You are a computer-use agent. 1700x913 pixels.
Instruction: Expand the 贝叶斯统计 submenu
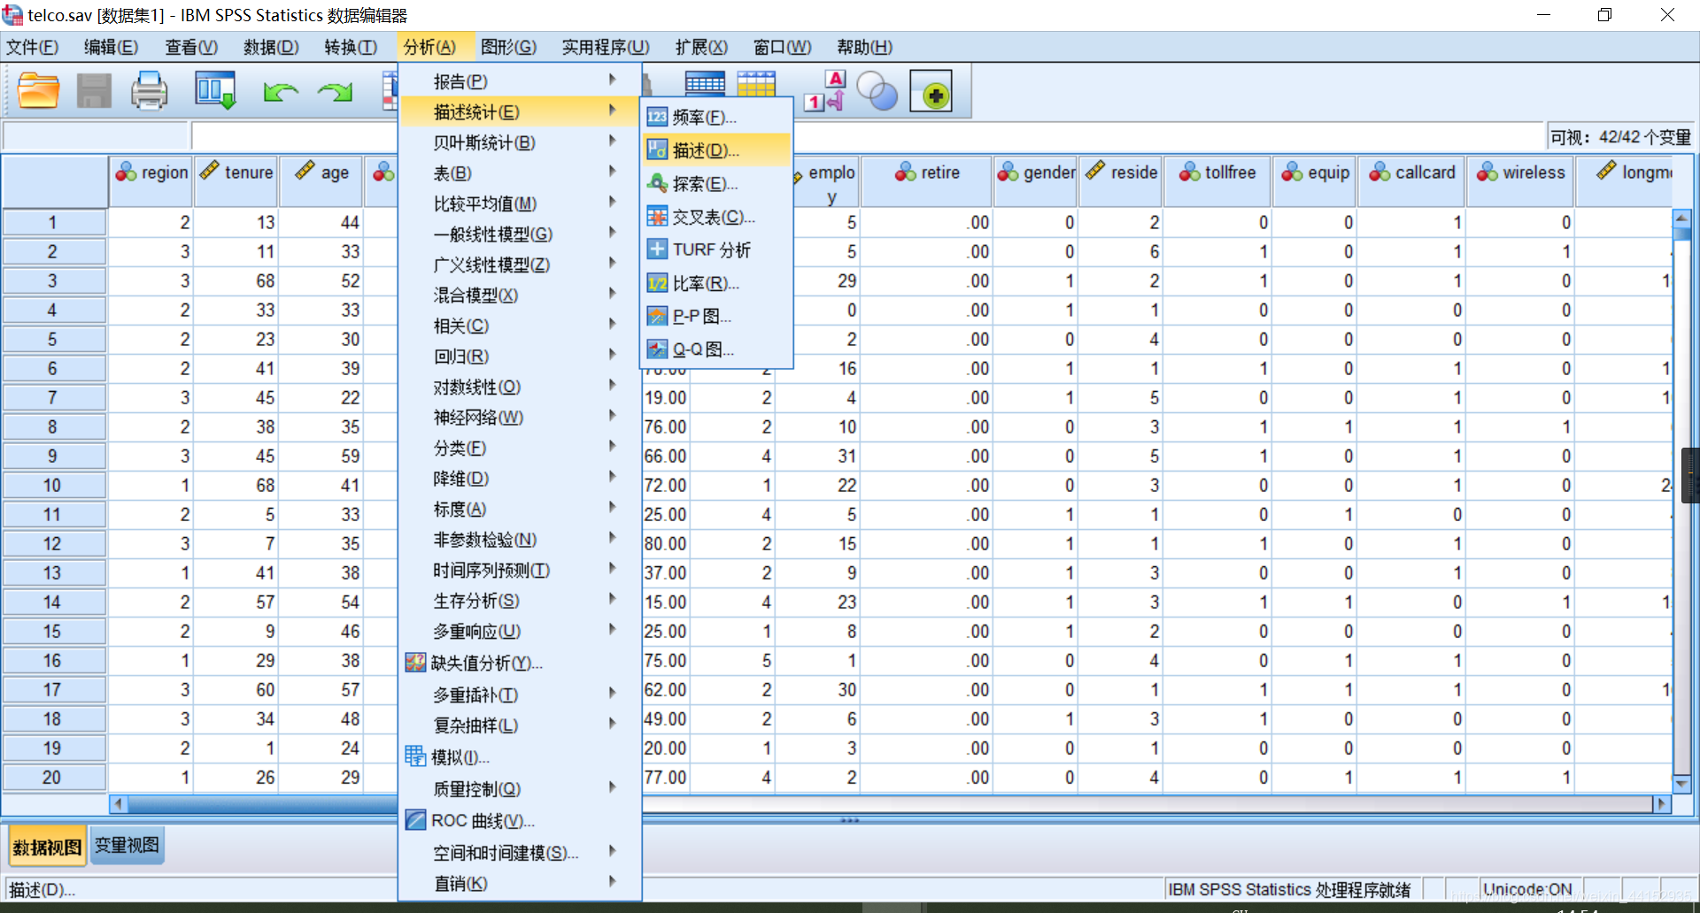[x=520, y=142]
